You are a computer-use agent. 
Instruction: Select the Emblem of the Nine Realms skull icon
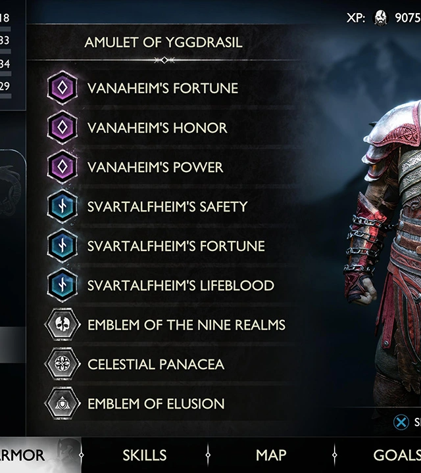tap(62, 325)
